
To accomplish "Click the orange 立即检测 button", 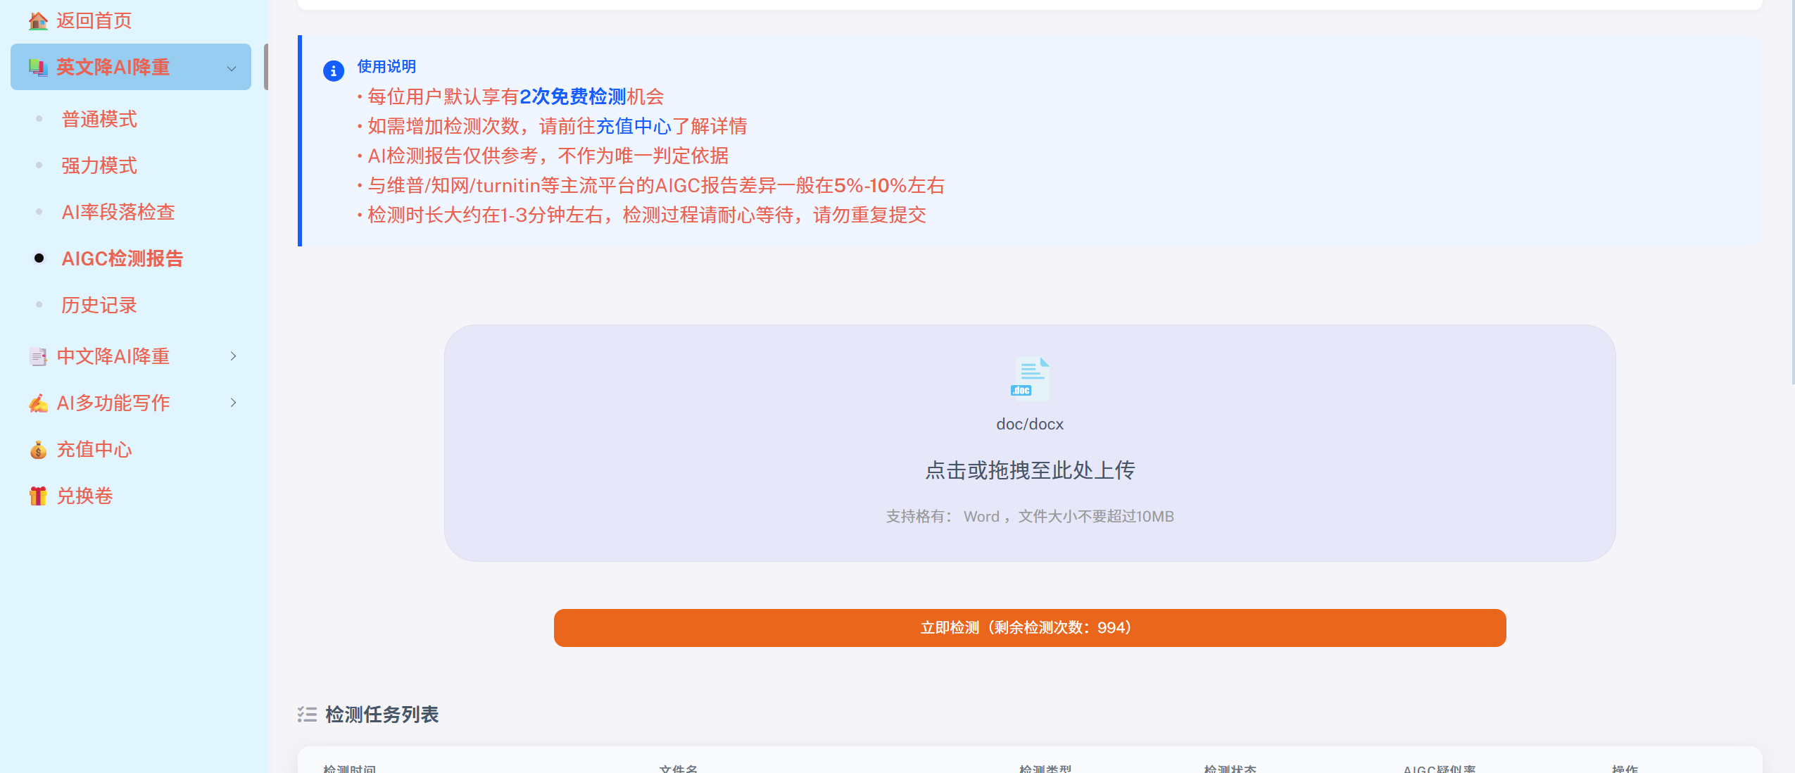I will 1030,628.
